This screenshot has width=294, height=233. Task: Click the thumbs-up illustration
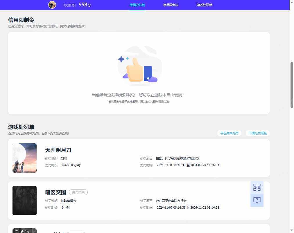[139, 66]
